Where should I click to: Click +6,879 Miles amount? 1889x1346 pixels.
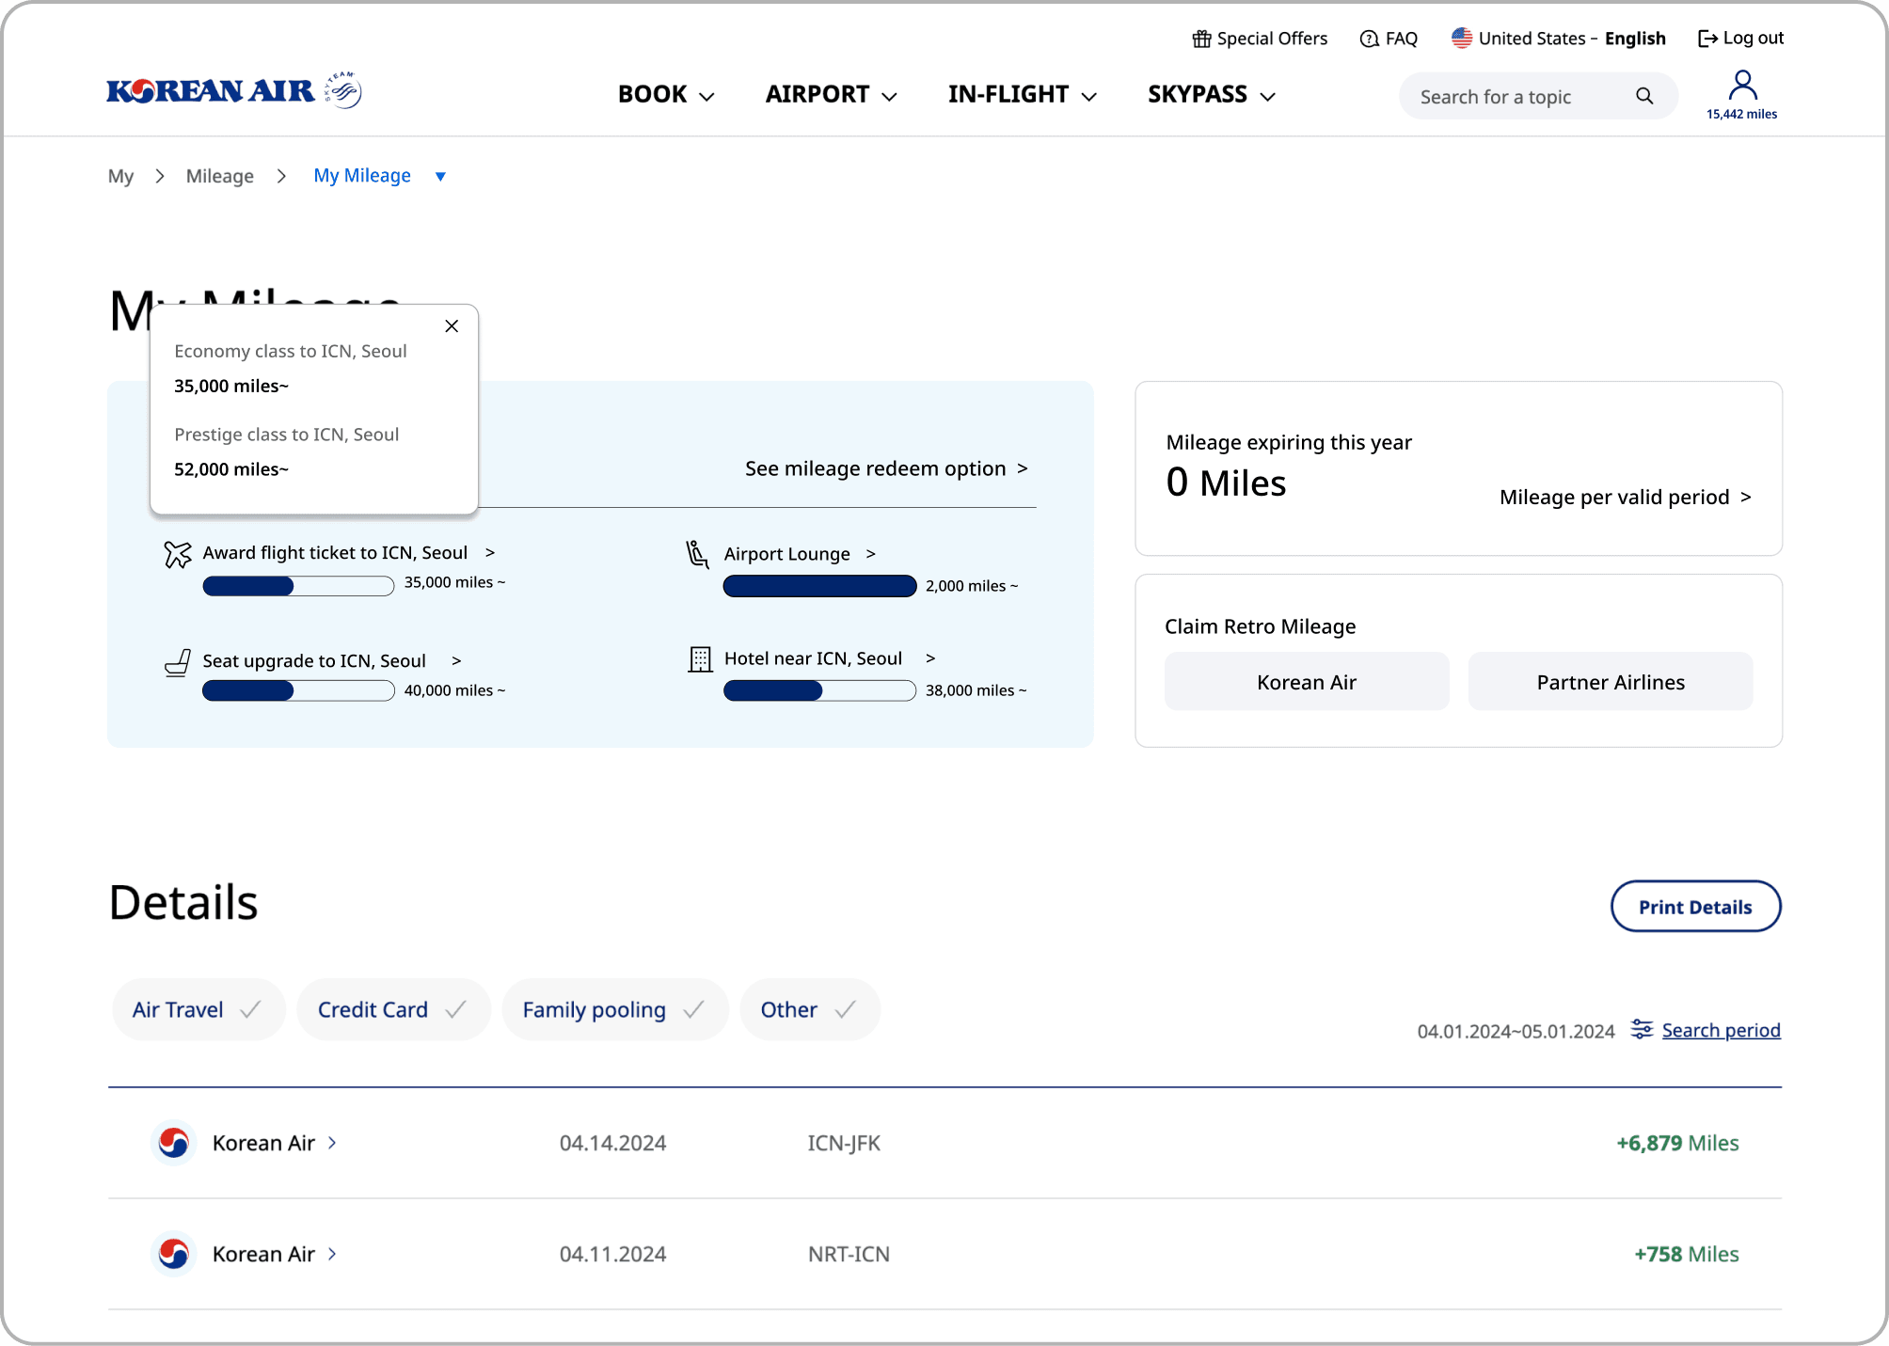[1677, 1143]
